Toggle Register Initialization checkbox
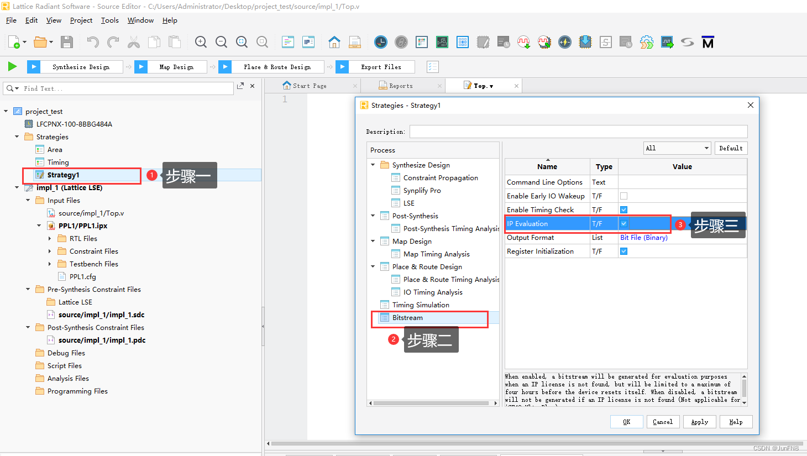This screenshot has height=456, width=807. 623,251
